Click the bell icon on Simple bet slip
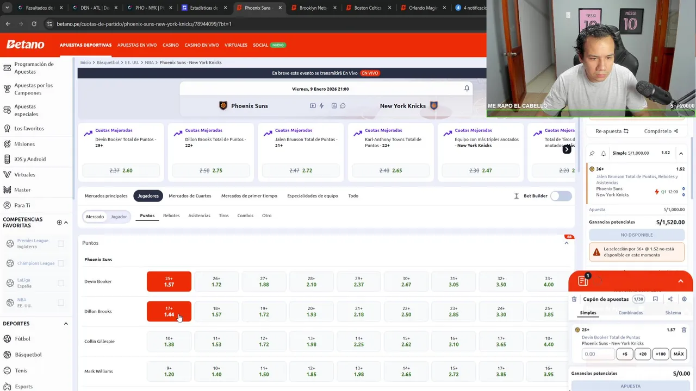This screenshot has height=391, width=696. pyautogui.click(x=603, y=153)
